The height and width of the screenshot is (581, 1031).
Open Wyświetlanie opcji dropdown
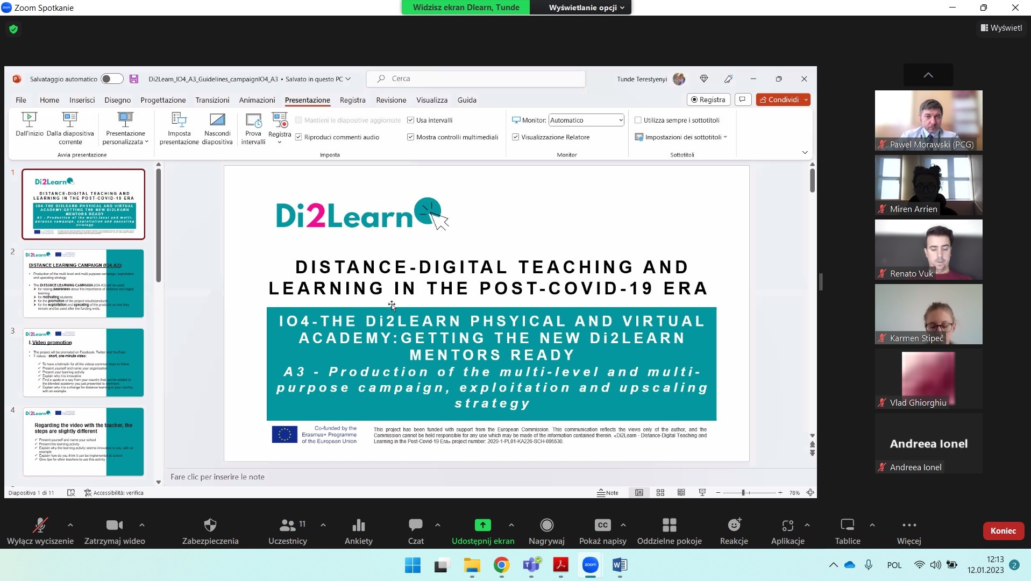pos(586,8)
